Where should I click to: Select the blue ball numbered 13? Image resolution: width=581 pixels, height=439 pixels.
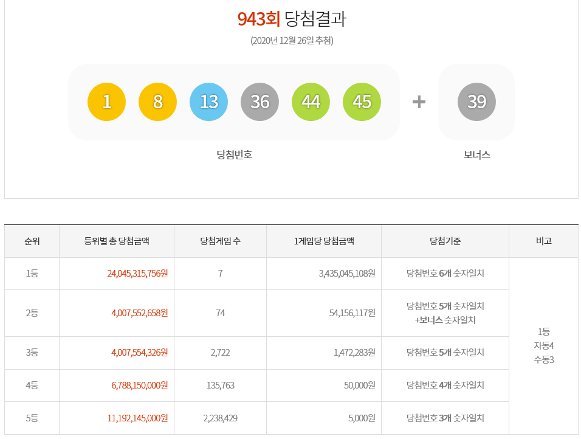coord(209,102)
